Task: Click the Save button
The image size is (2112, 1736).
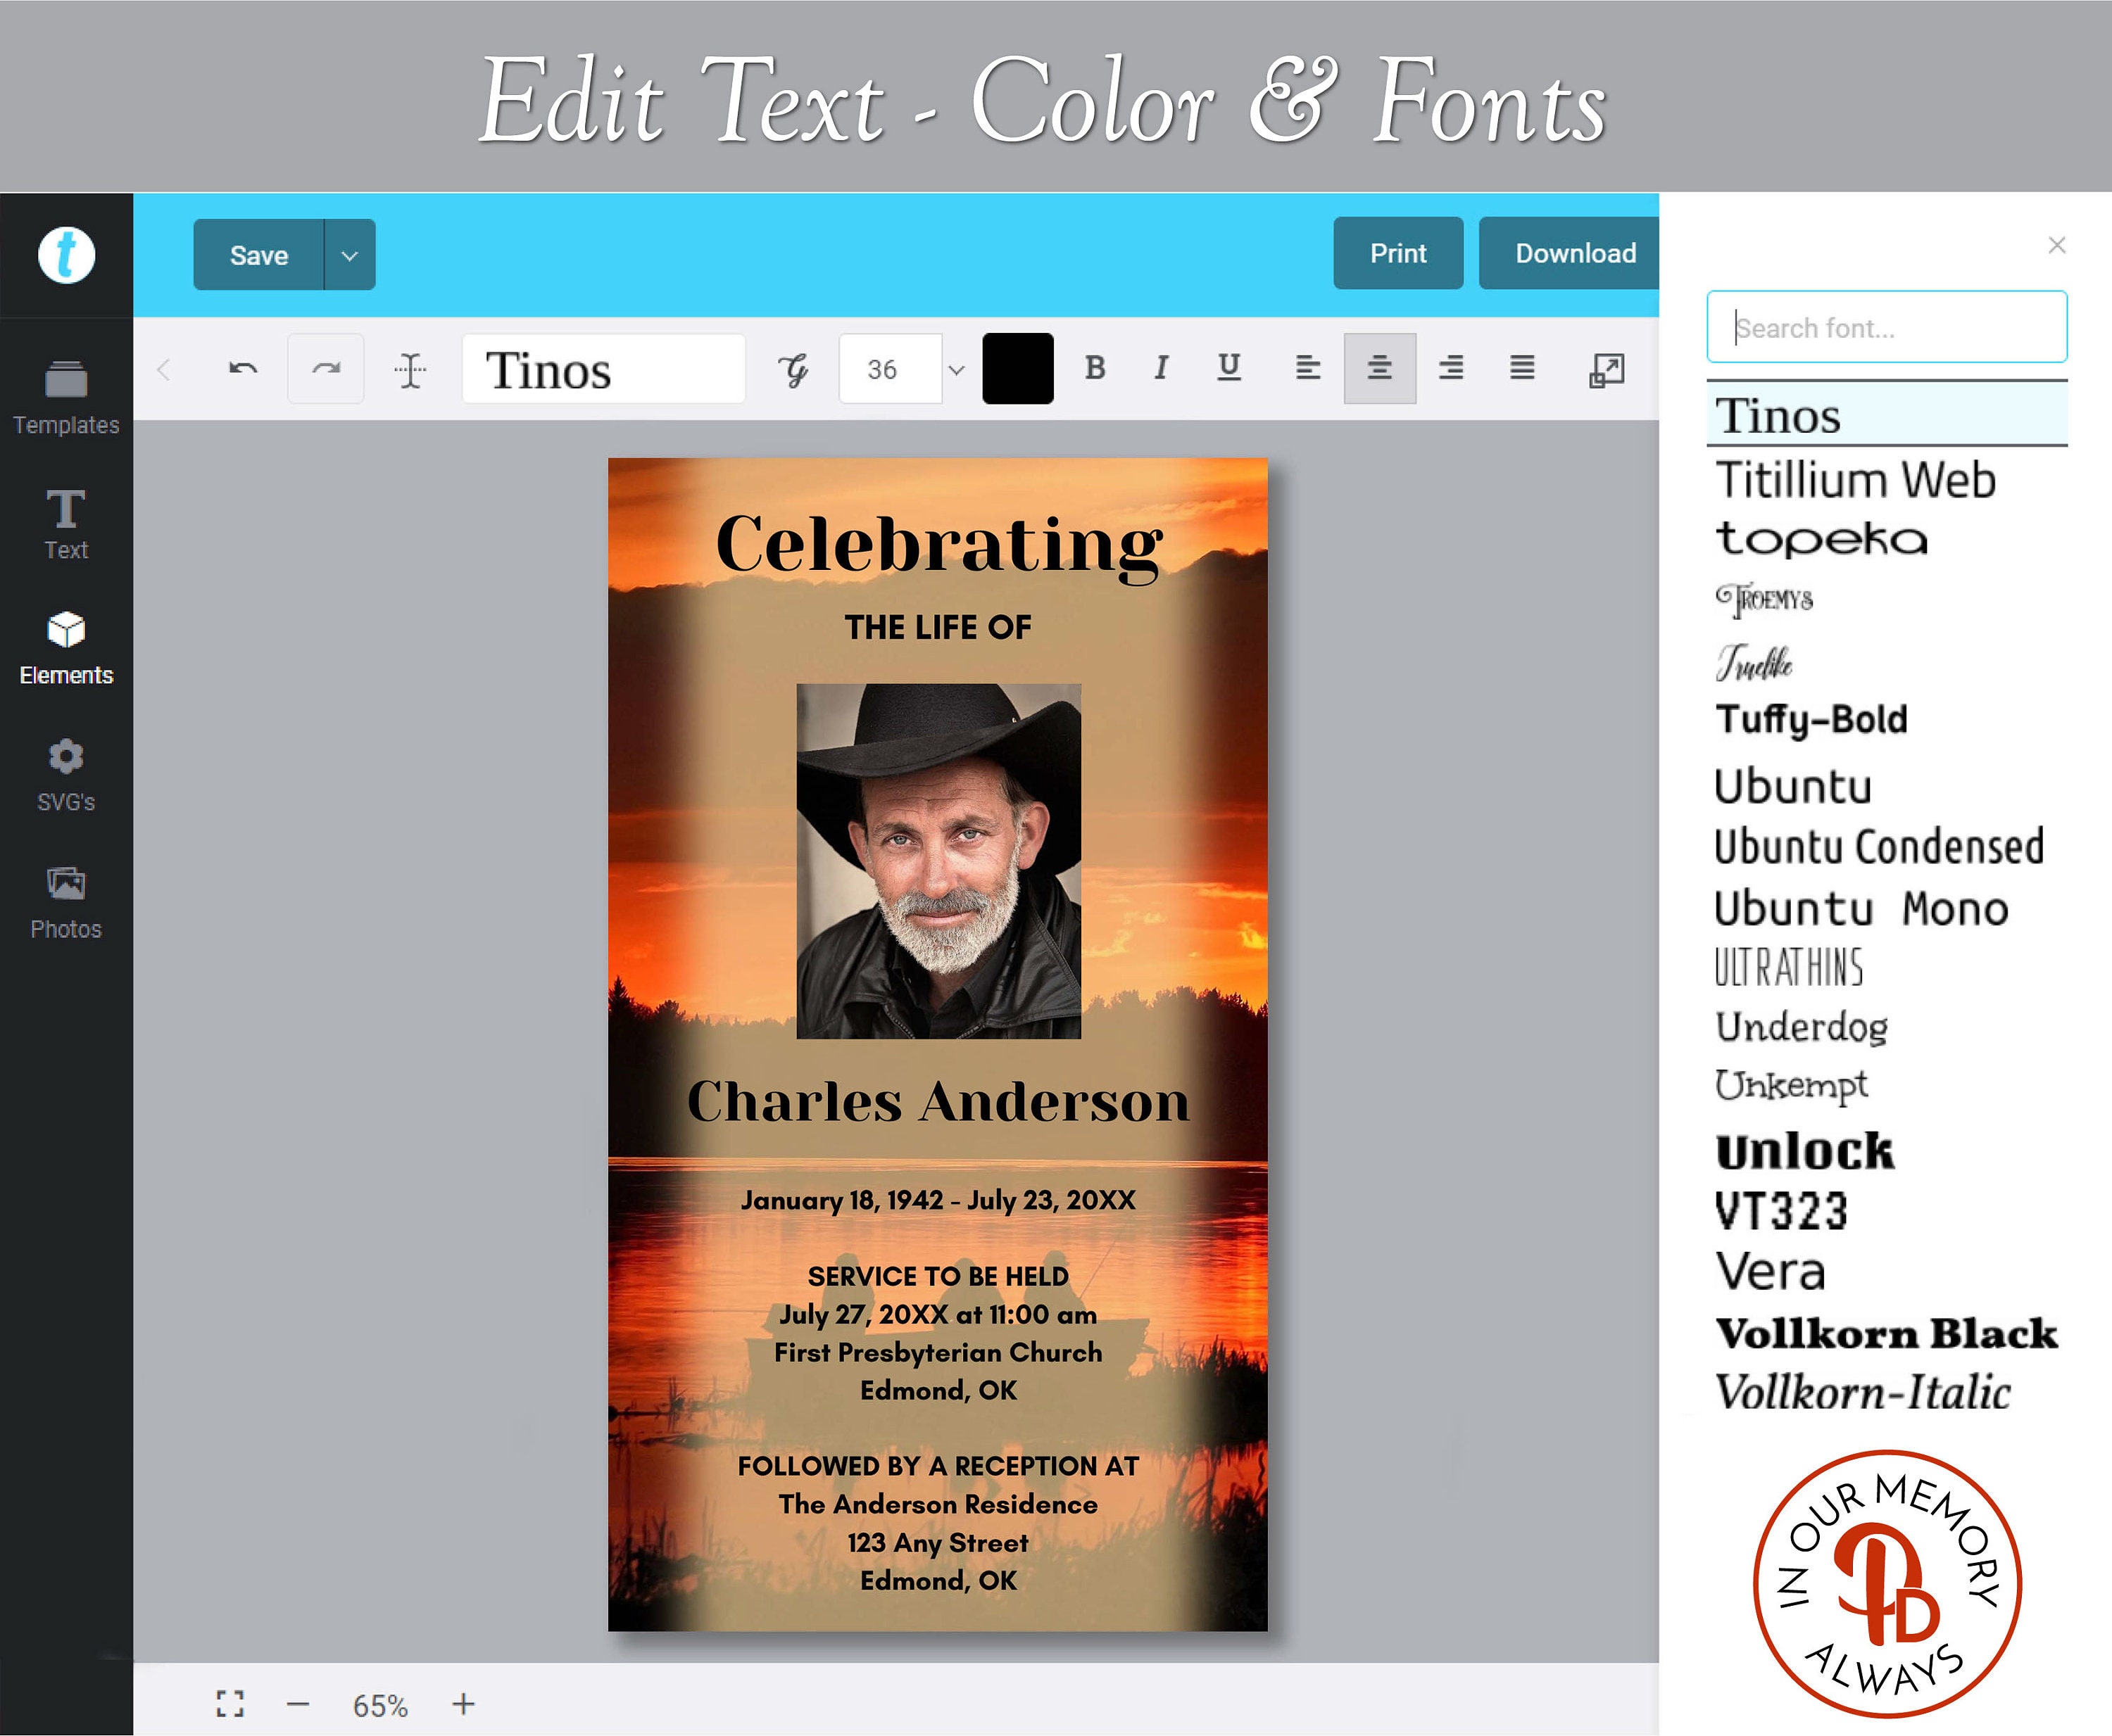Action: pos(259,255)
